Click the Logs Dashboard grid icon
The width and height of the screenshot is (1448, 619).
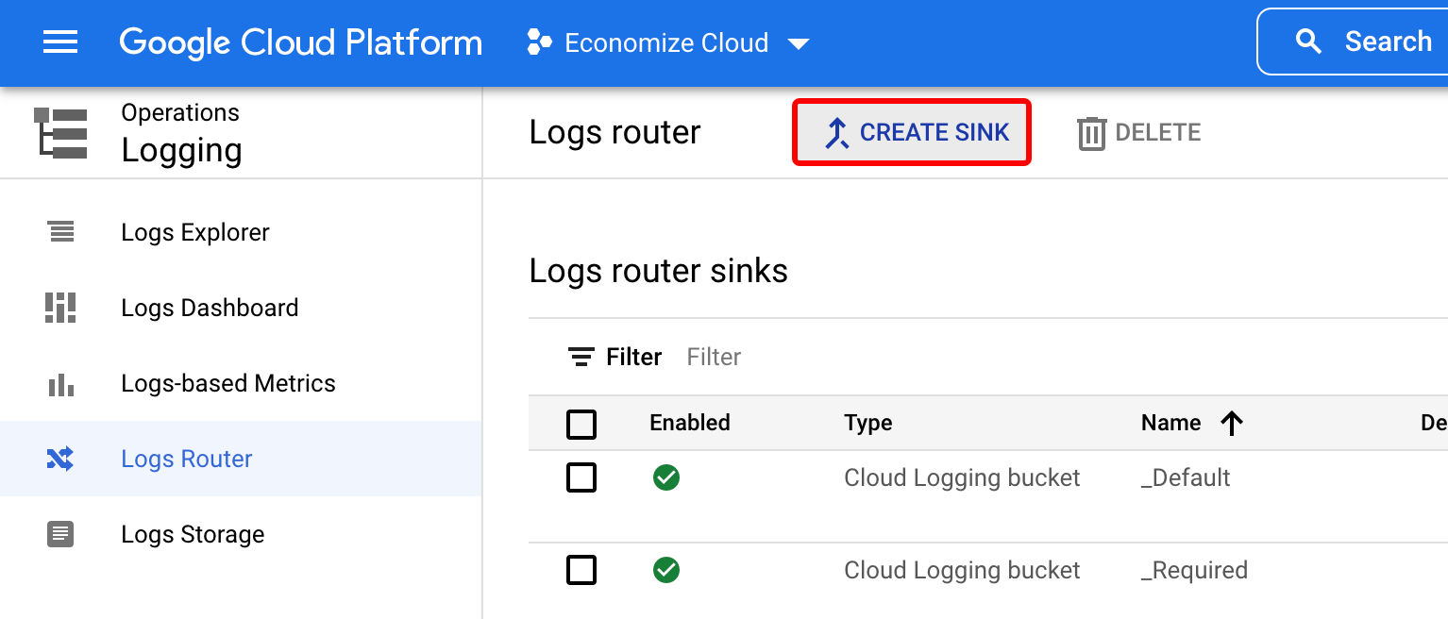point(60,308)
